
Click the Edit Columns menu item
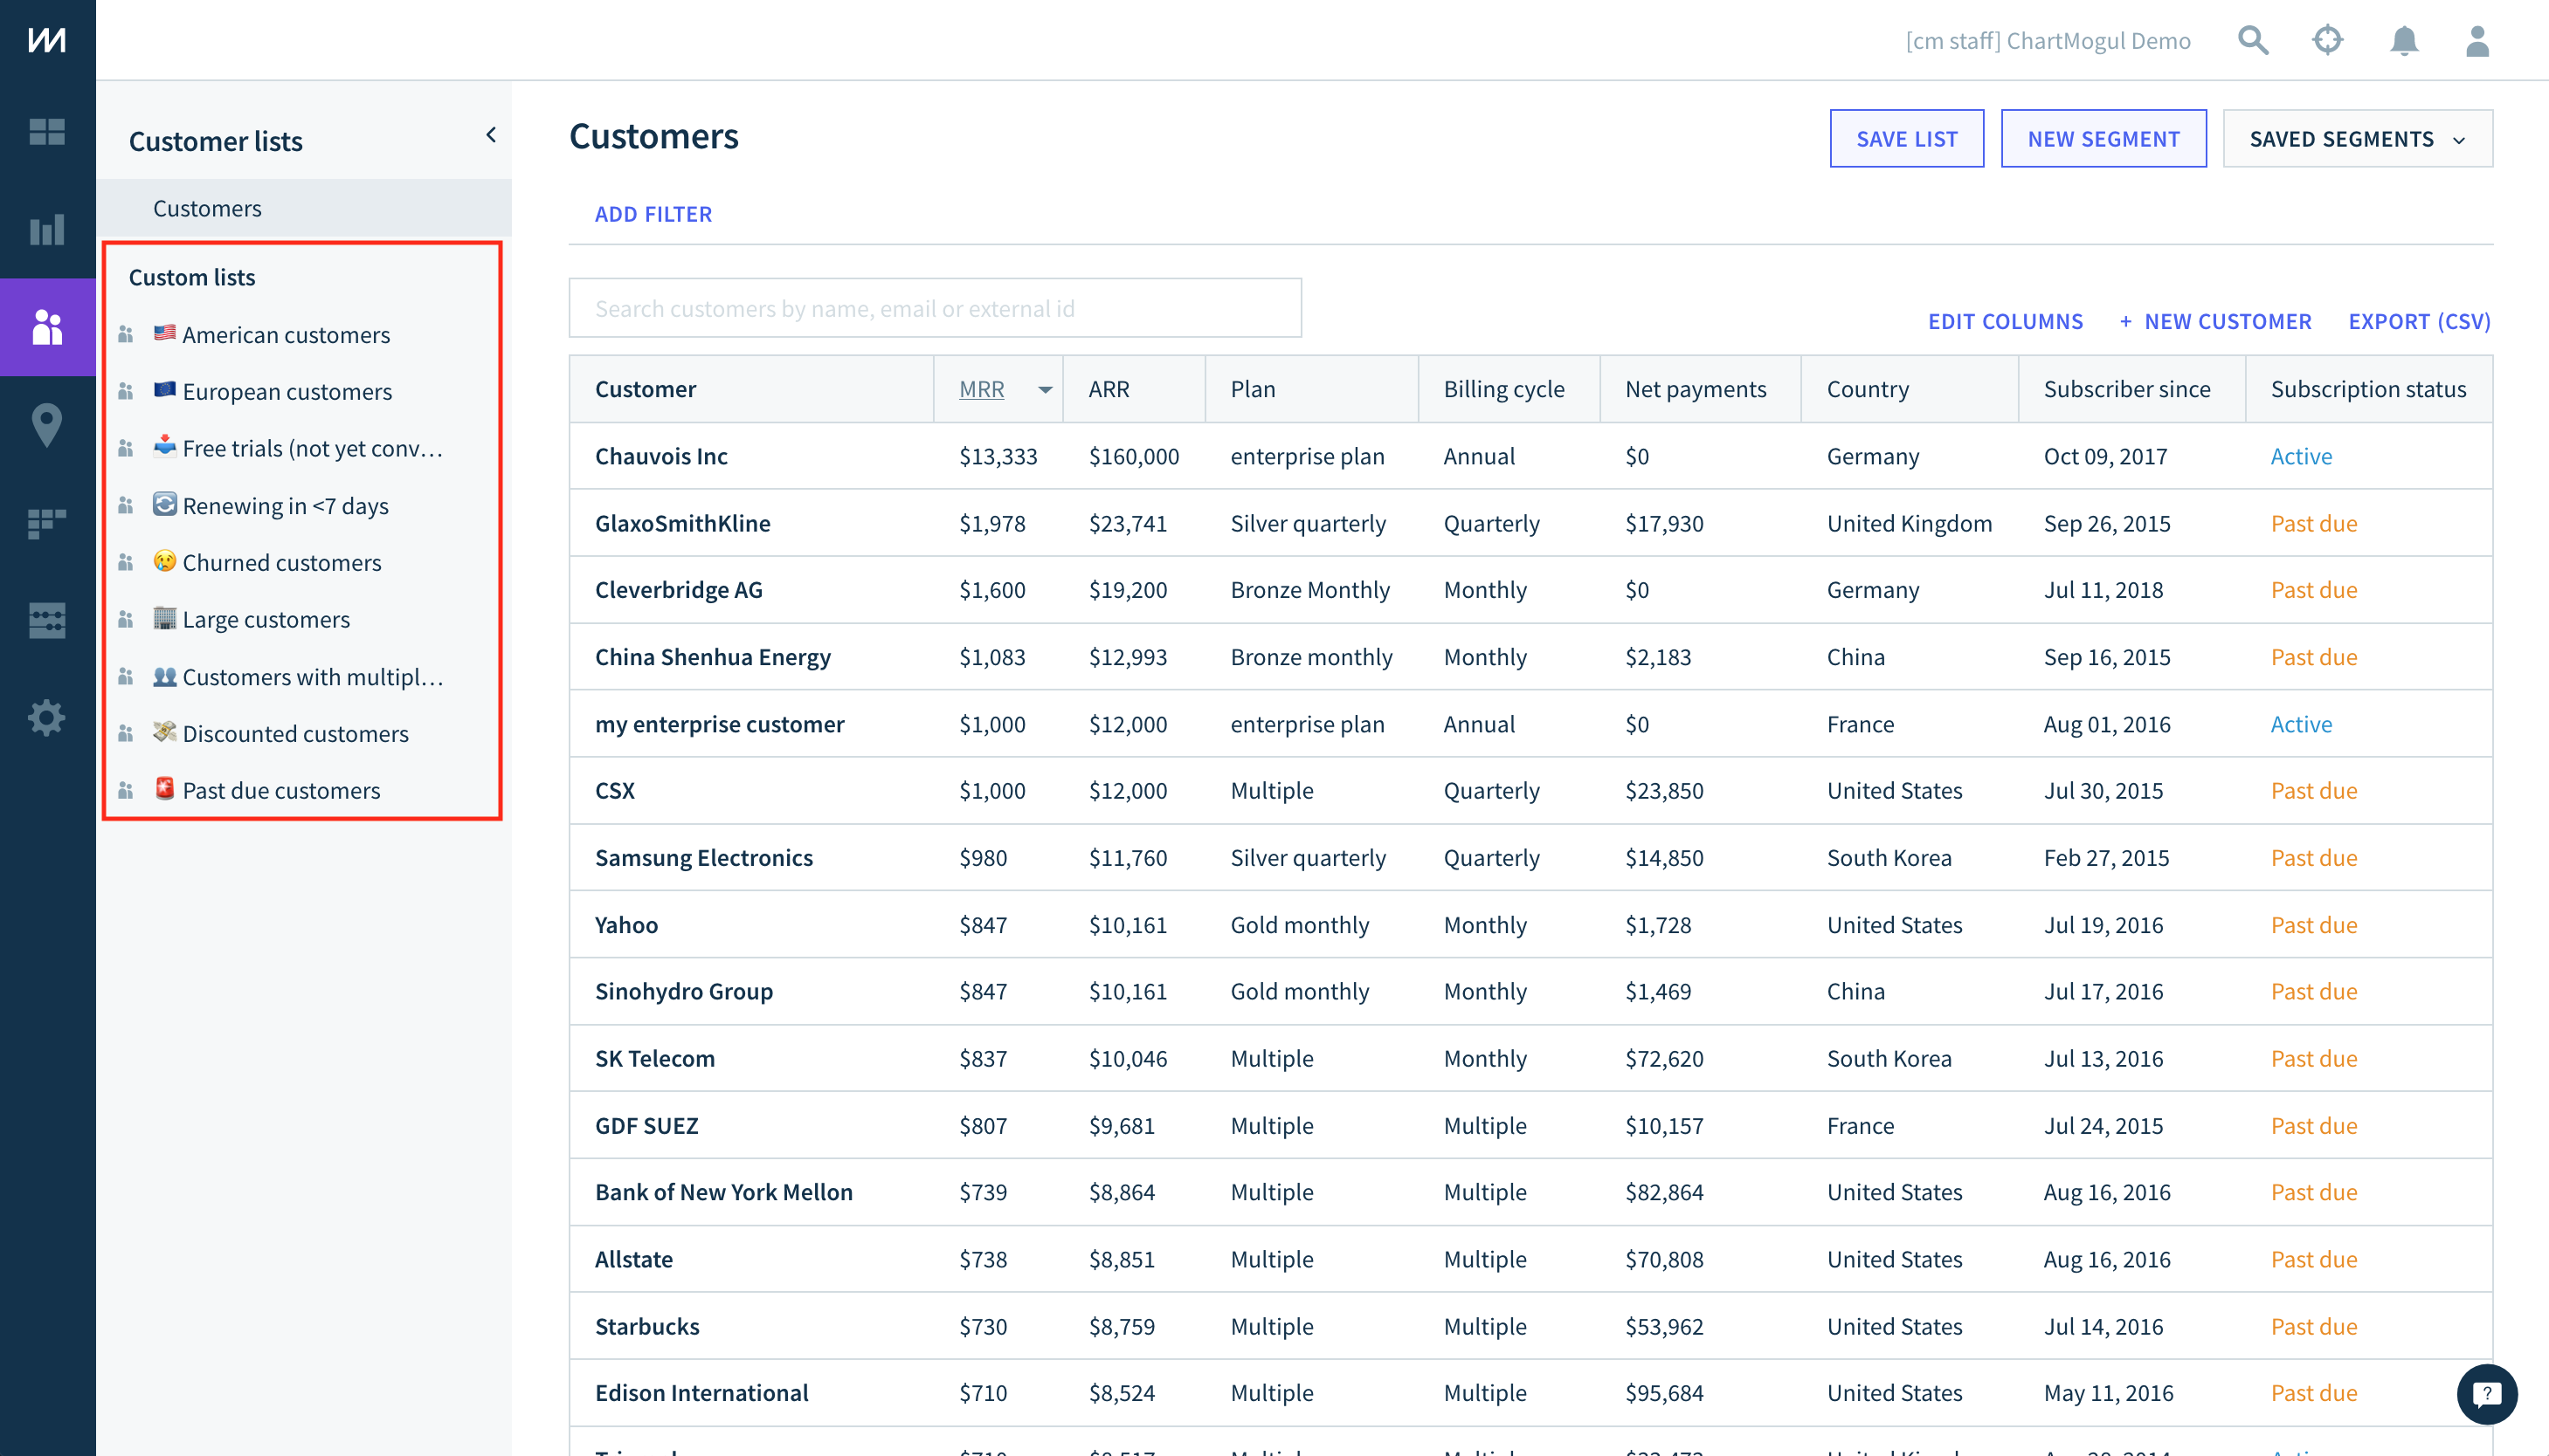pyautogui.click(x=2005, y=319)
